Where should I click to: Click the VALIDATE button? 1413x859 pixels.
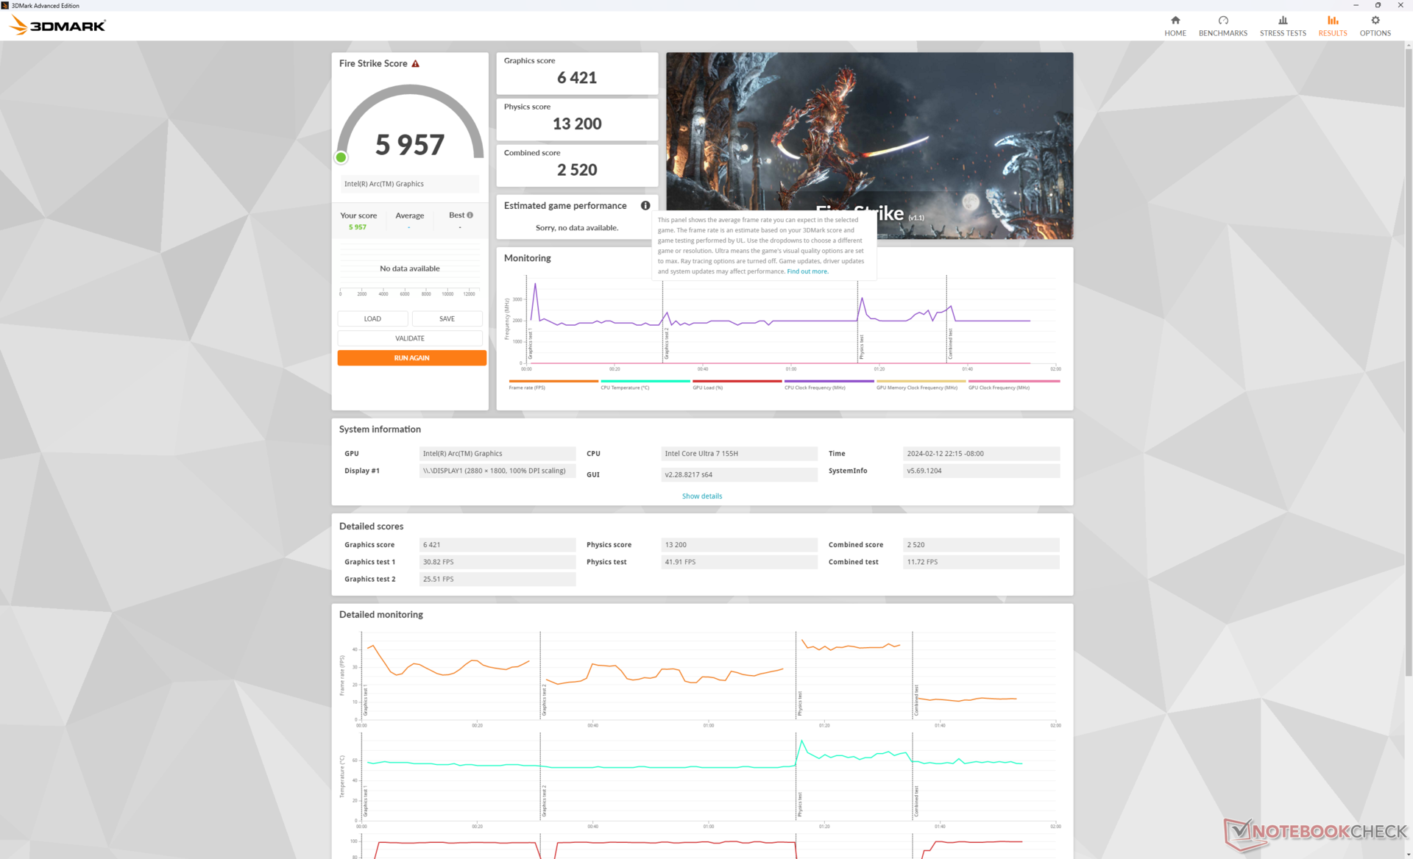click(410, 338)
